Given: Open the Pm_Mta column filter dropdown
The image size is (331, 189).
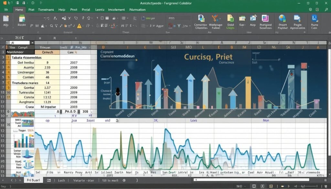Looking at the screenshot, I should pos(90,47).
